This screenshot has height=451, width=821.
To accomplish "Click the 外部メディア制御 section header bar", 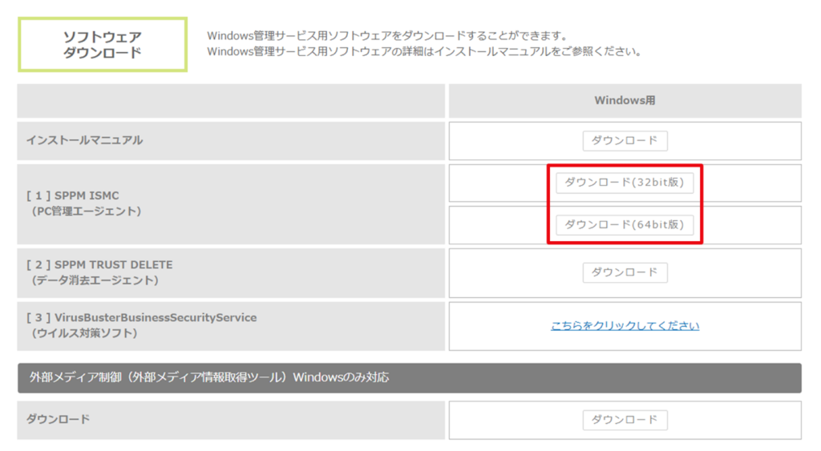I will [x=410, y=378].
